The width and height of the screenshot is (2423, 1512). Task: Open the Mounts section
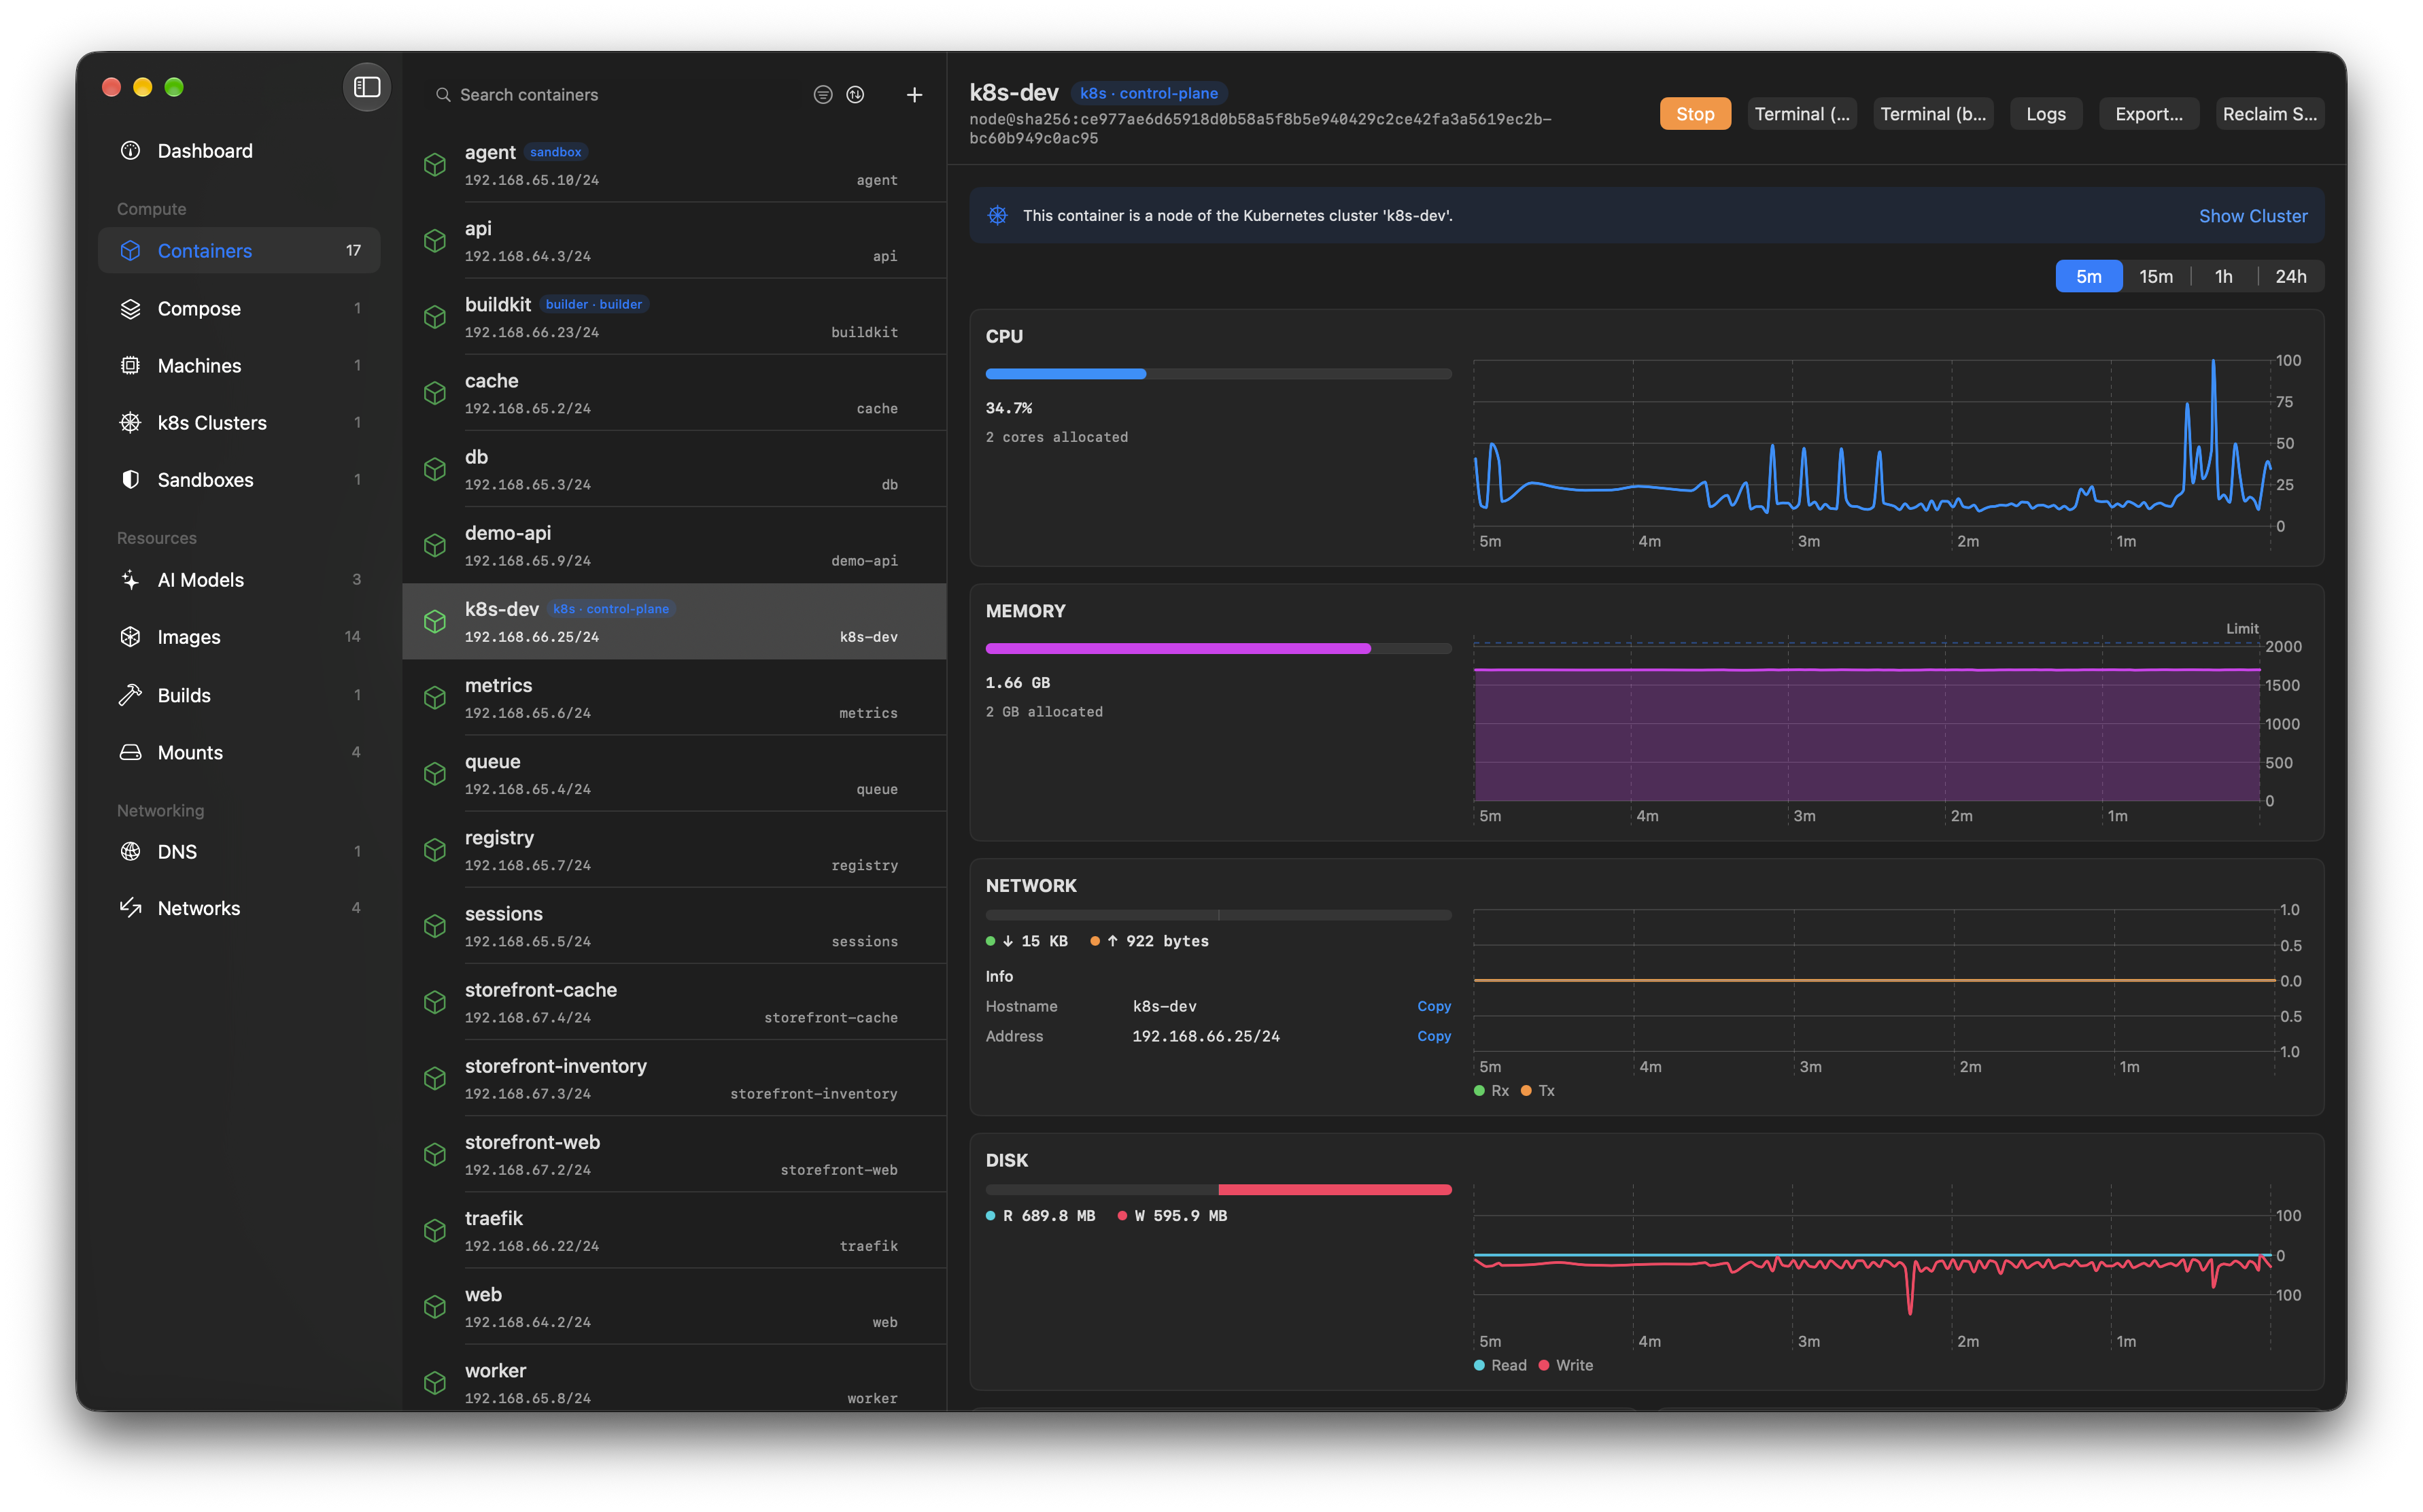239,752
